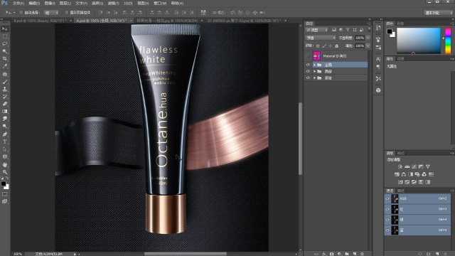The height and width of the screenshot is (256, 455).
Task: Expand the third layer group arrow
Action: point(314,78)
